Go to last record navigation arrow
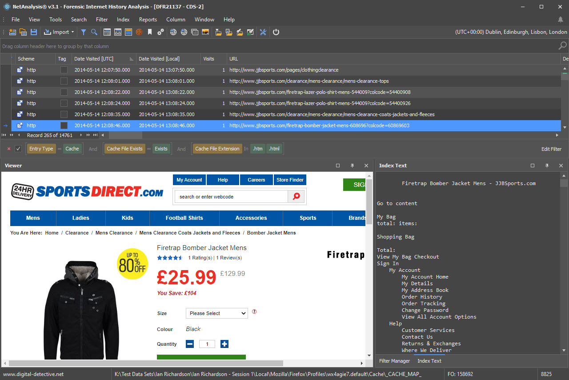 tap(95, 135)
